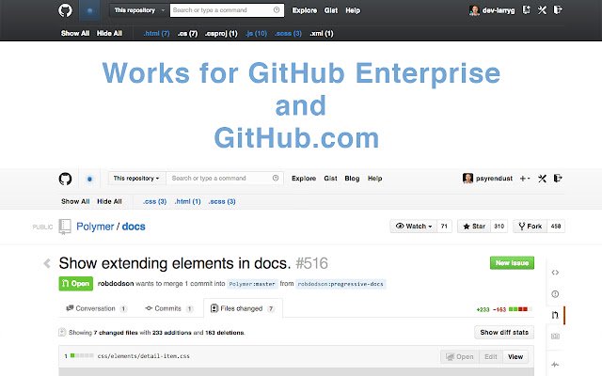This screenshot has height=376, width=602.
Task: Toggle the .scss (3) filter in dark bar
Action: (x=288, y=34)
